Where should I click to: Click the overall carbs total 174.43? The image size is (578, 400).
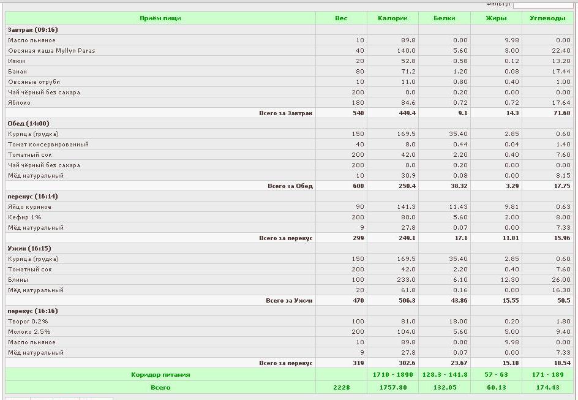pos(548,388)
